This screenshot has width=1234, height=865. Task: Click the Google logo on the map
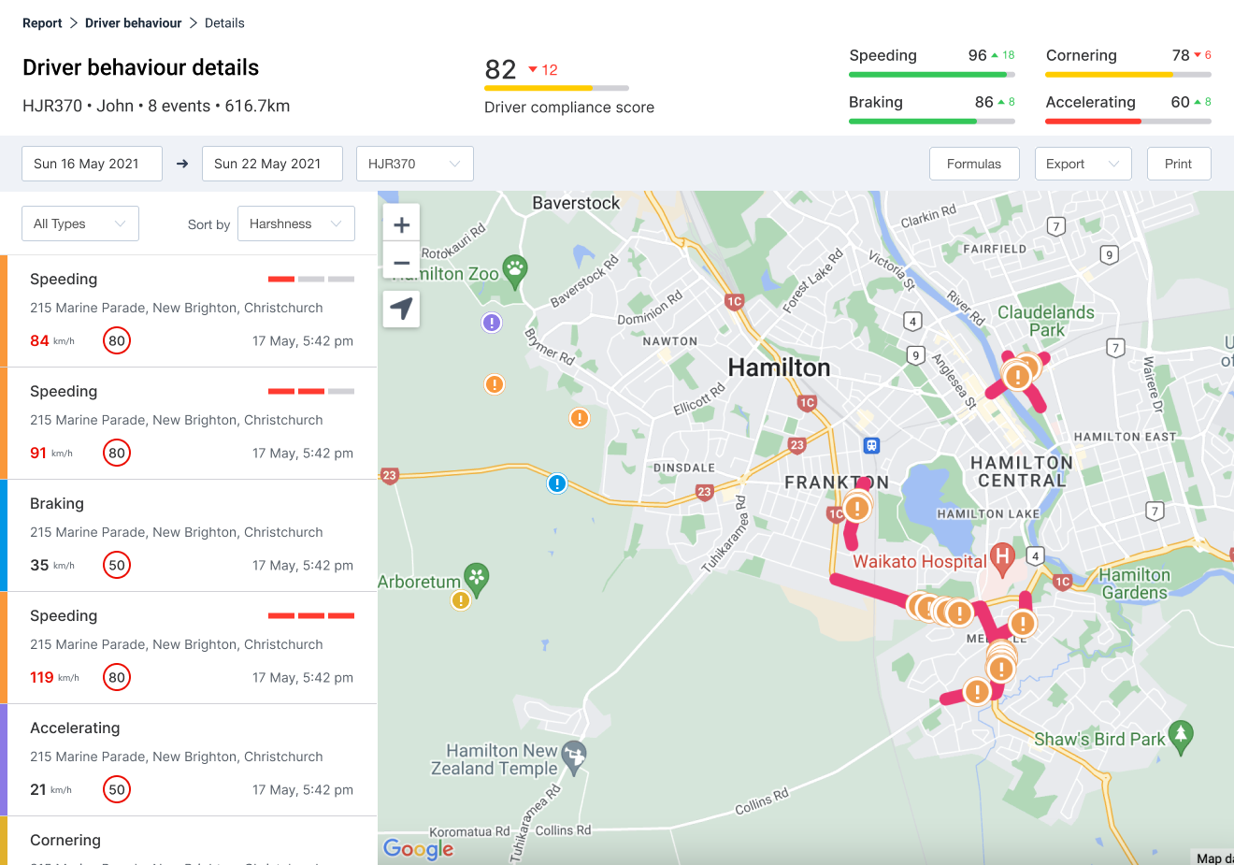(x=418, y=848)
